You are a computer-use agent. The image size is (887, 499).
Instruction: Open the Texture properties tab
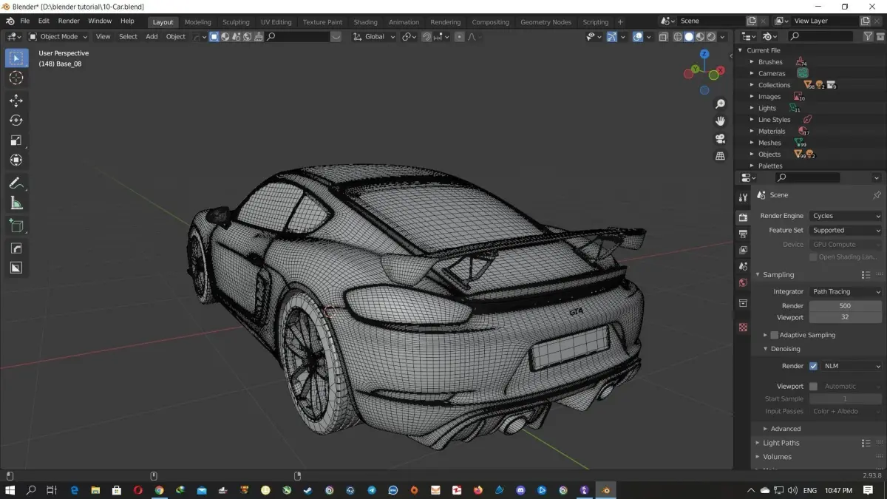[743, 327]
